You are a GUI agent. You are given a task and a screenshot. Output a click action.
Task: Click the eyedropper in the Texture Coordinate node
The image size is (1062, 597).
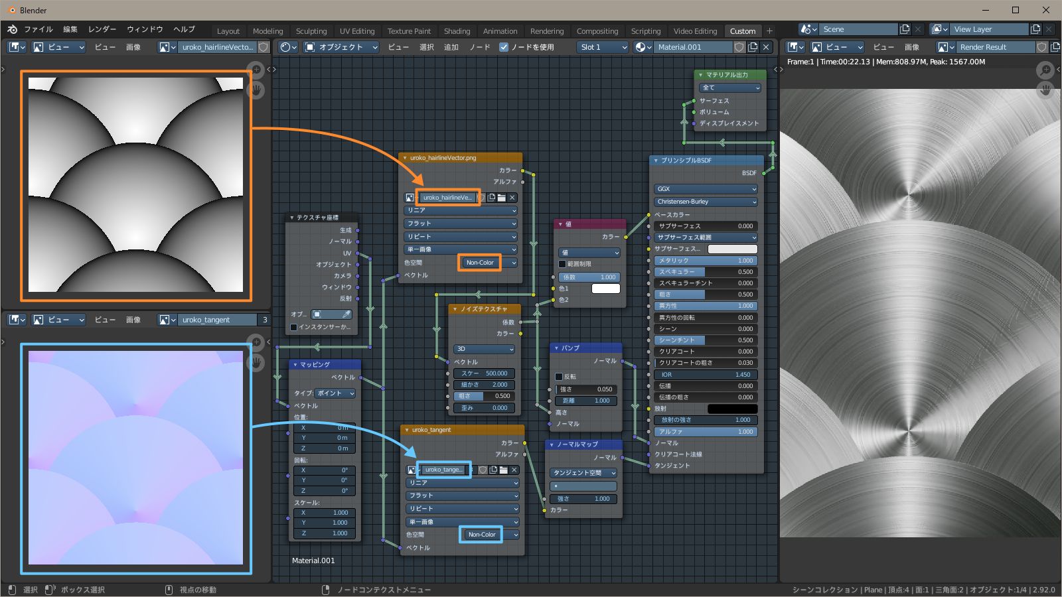[346, 314]
